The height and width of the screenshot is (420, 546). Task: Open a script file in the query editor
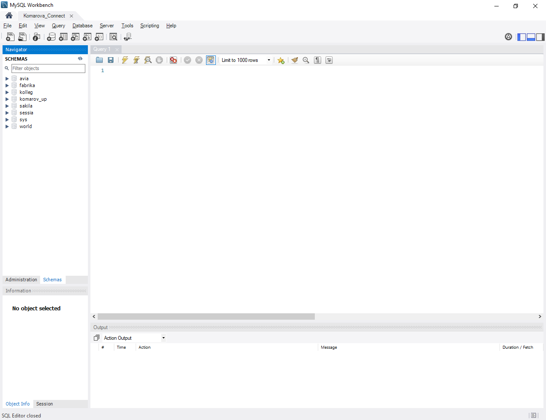click(x=99, y=60)
